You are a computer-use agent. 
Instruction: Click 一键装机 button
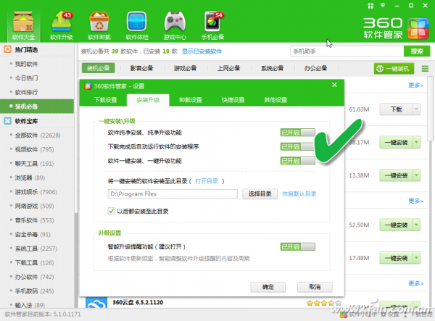tap(394, 68)
